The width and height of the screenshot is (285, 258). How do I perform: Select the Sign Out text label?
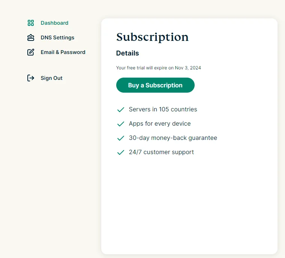(51, 78)
